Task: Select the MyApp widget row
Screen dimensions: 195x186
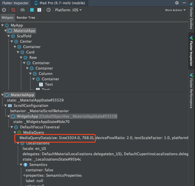Action: [17, 25]
